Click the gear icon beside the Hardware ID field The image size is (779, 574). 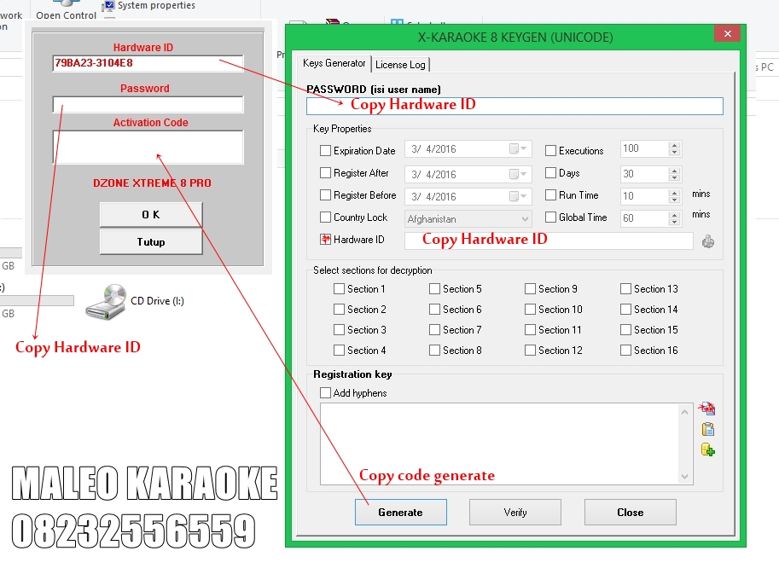[708, 241]
